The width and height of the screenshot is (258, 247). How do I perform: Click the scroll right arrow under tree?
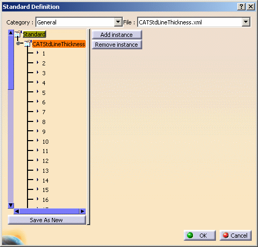click(83, 211)
